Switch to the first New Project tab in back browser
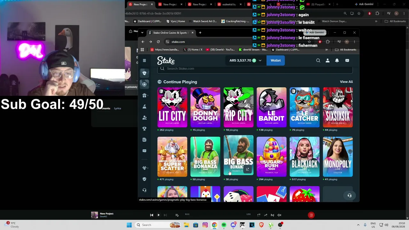Screen dimensions: 409x230 [x=141, y=4]
